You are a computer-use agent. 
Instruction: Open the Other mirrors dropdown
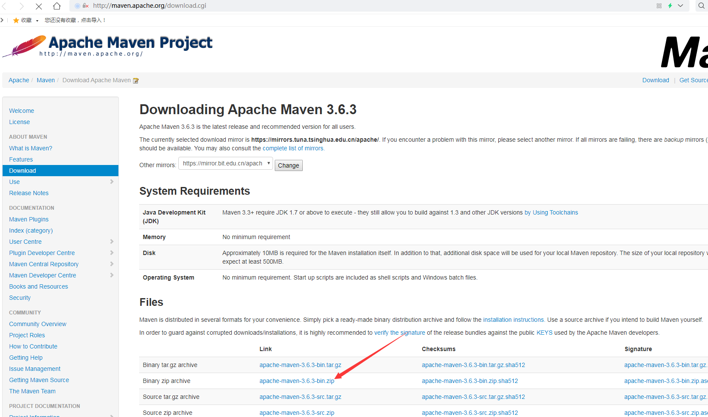pos(226,164)
